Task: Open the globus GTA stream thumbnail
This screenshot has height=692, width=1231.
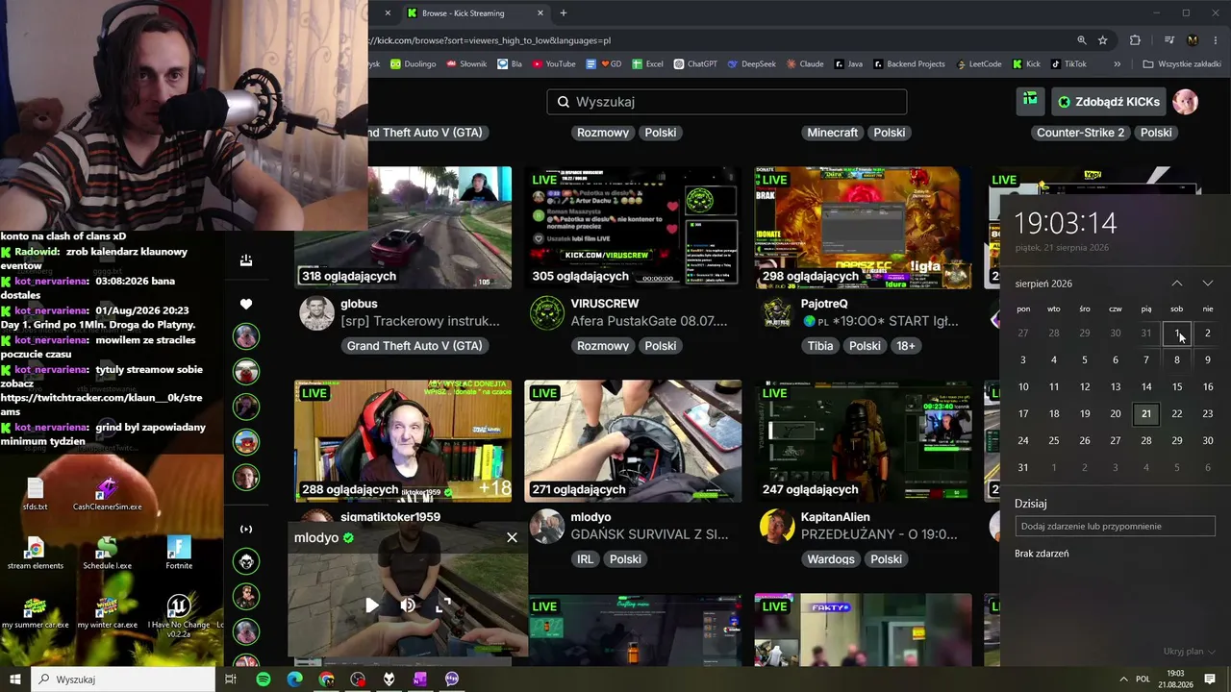Action: (403, 228)
